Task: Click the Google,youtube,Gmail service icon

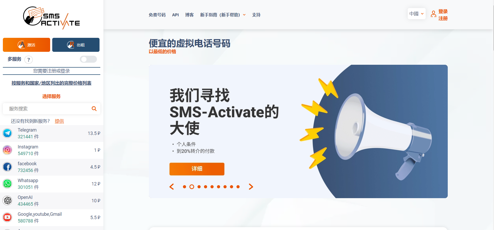Action: click(7, 218)
